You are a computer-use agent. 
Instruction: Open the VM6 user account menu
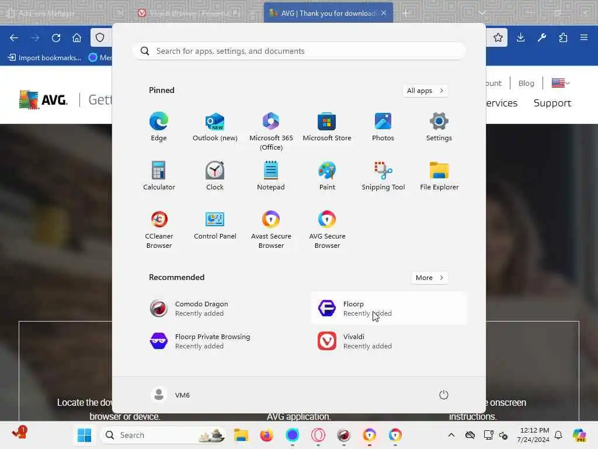[170, 395]
